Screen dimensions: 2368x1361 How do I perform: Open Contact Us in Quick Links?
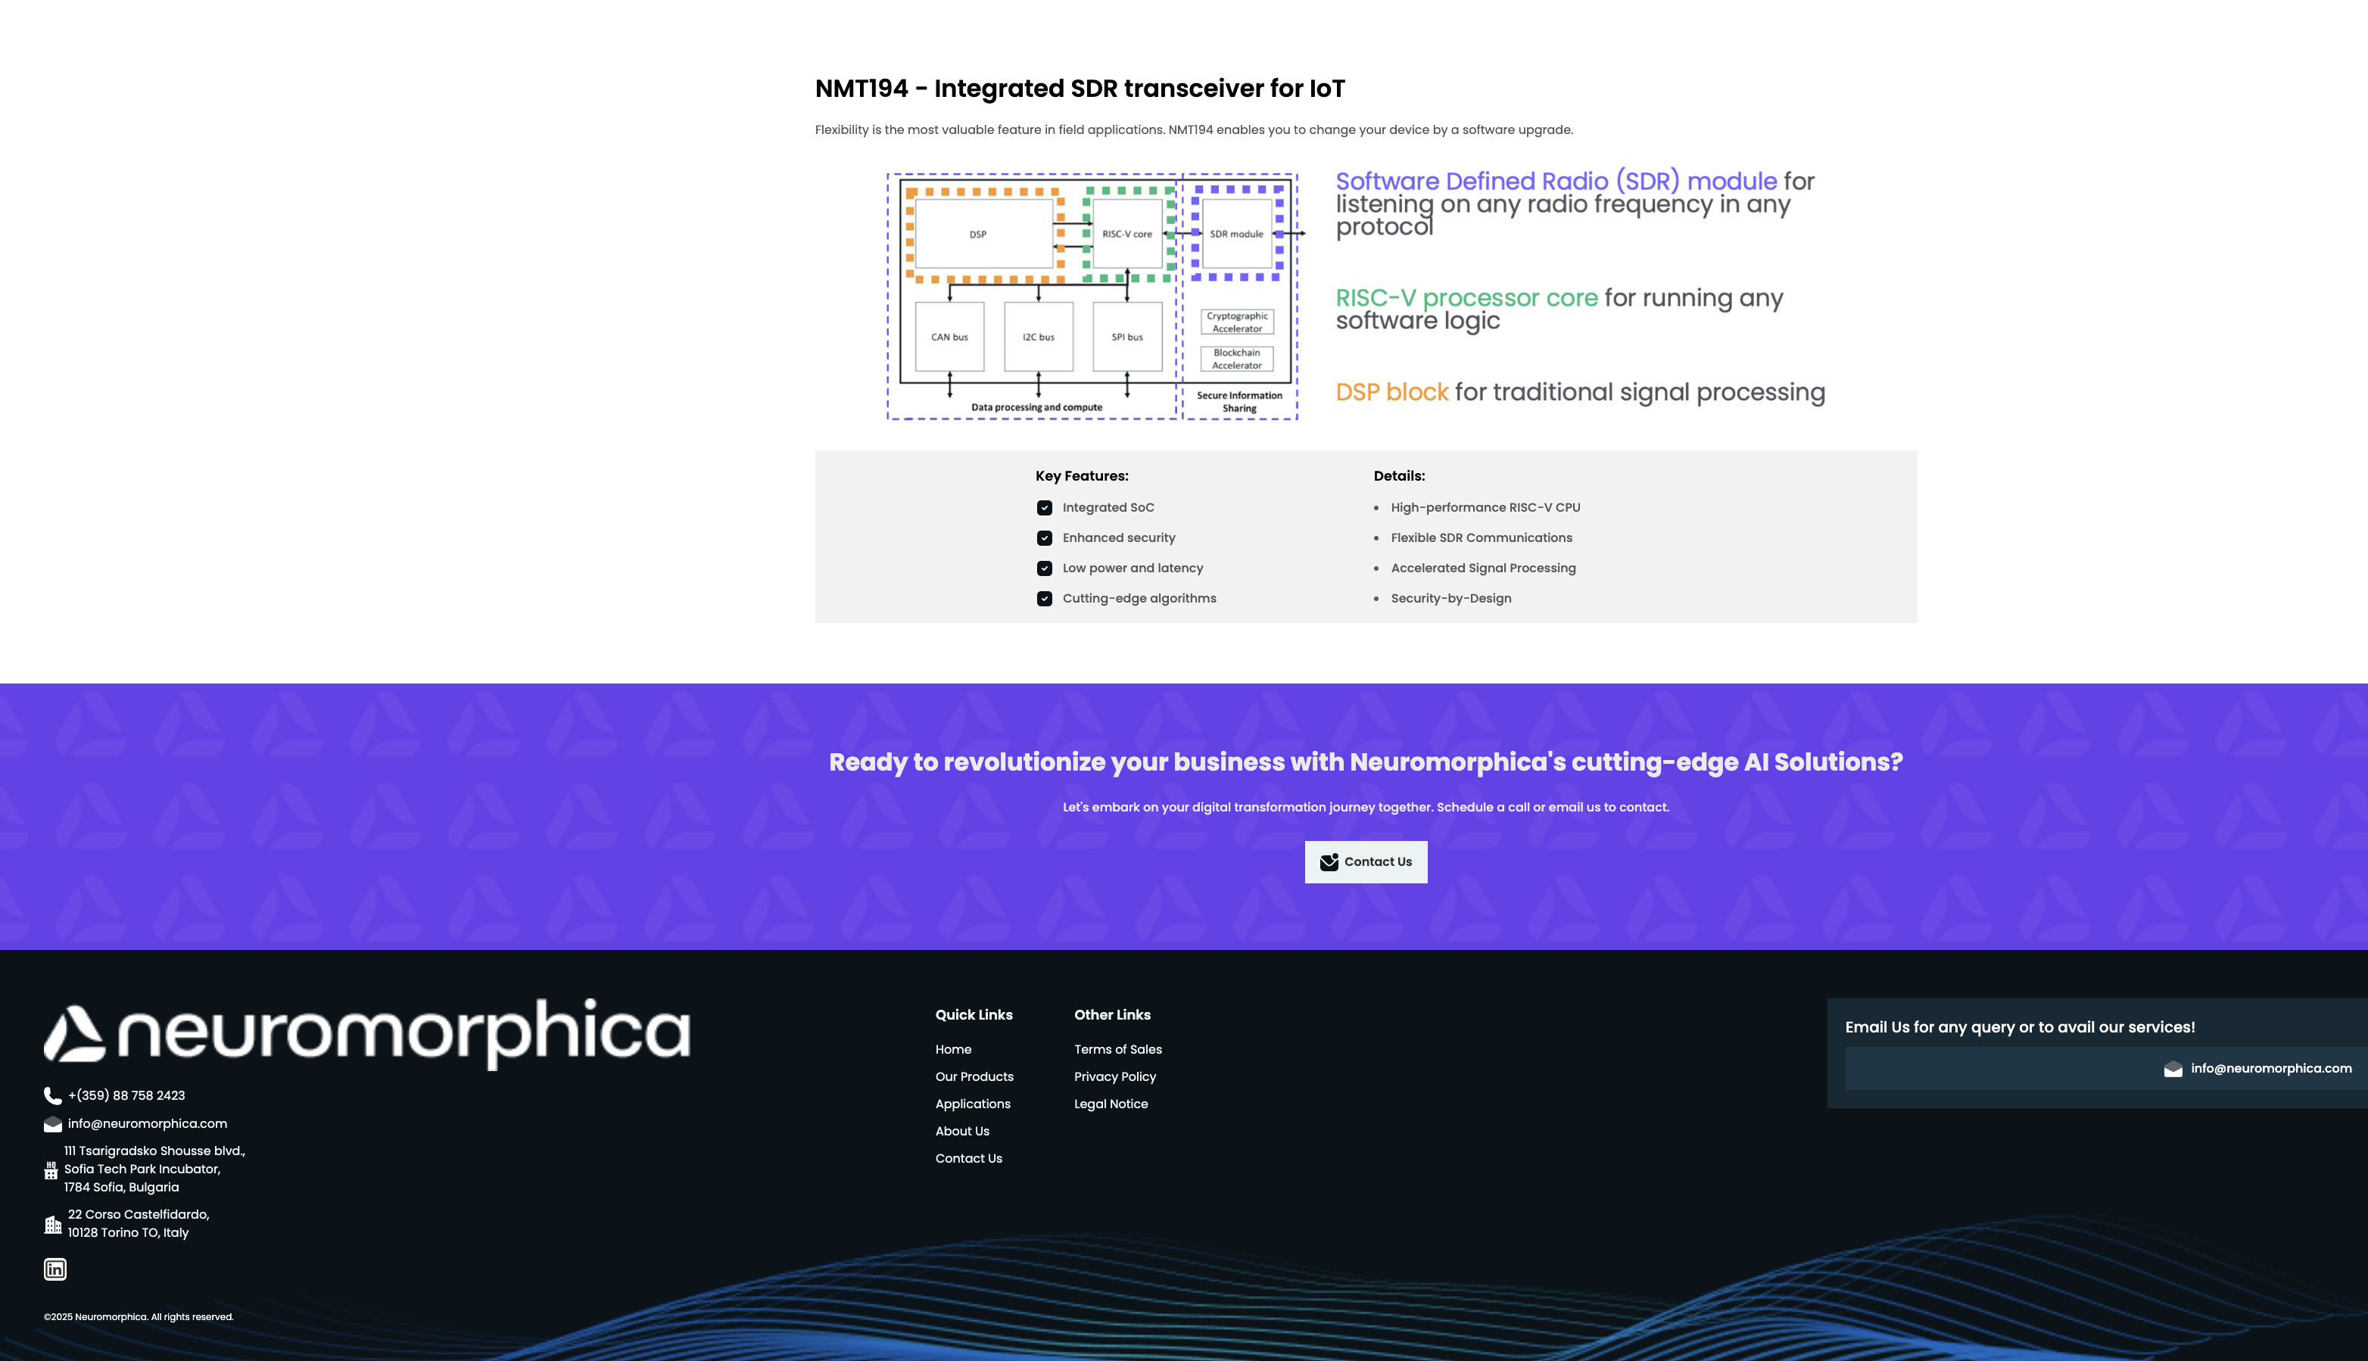[968, 1157]
